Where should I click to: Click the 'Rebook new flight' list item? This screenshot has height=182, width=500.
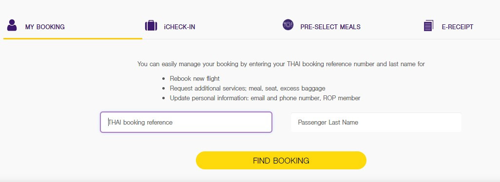point(194,79)
